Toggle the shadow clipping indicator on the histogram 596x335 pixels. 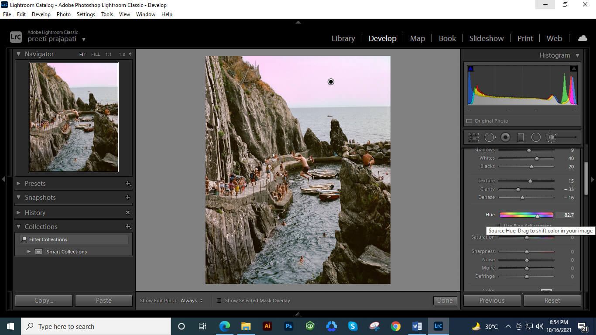pos(471,68)
